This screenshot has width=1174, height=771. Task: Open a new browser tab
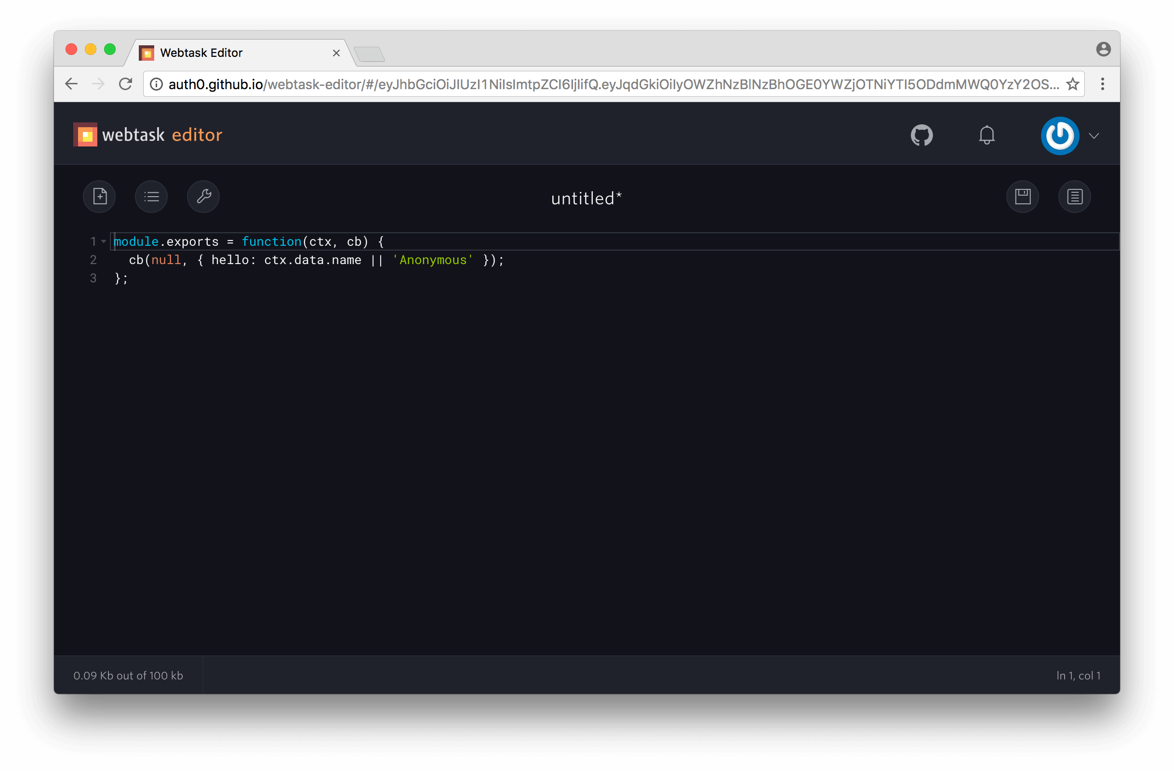click(370, 54)
